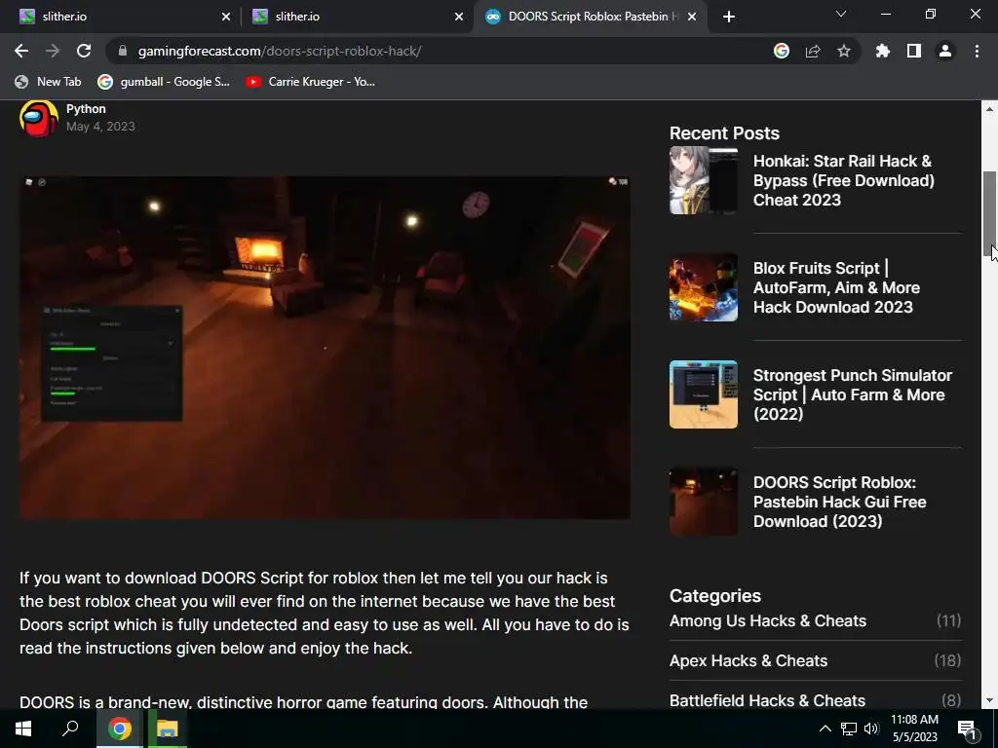
Task: Click the DOORS gameplay article image
Action: click(x=325, y=348)
